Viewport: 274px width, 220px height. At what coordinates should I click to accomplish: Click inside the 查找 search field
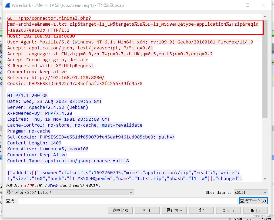tap(127, 201)
